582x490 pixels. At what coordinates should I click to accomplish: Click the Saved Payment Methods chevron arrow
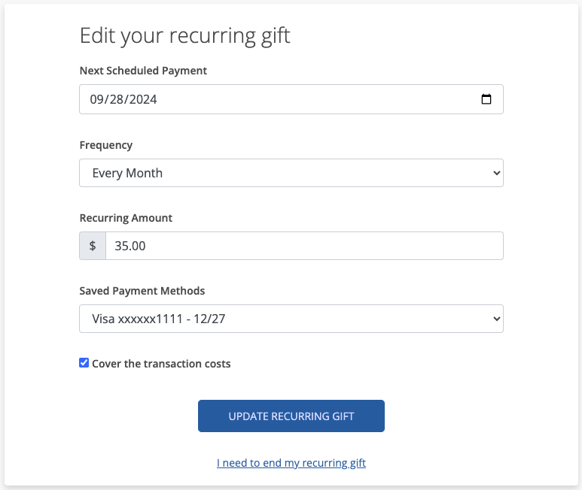tap(496, 319)
